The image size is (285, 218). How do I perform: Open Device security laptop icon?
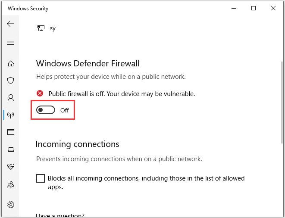point(11,149)
